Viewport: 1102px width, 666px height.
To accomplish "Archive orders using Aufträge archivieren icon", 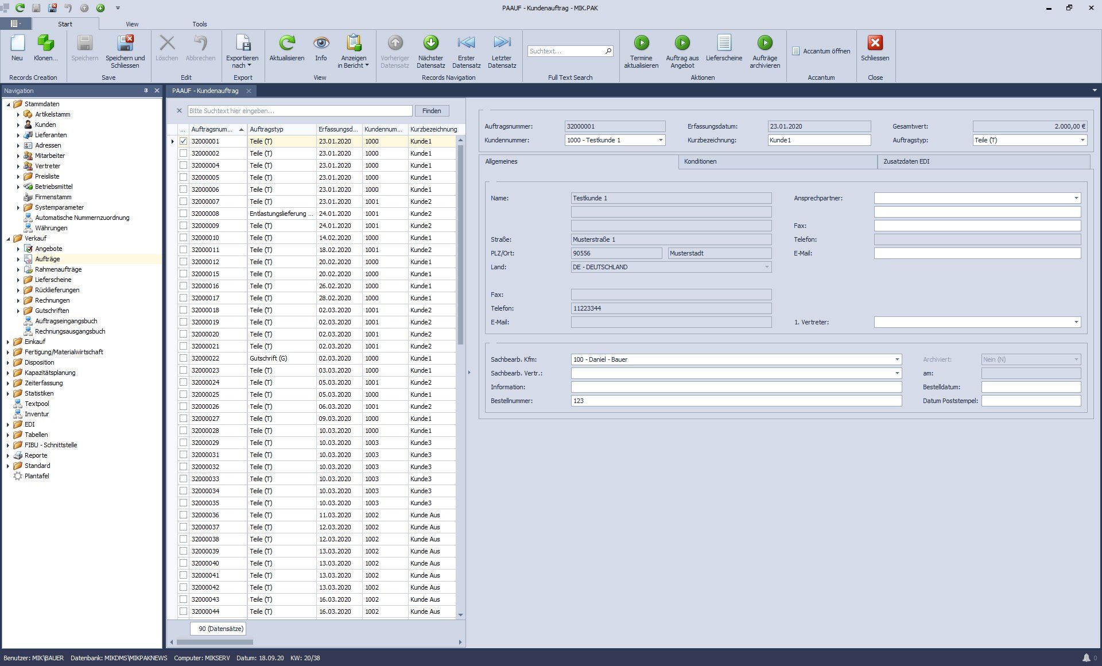I will coord(765,51).
